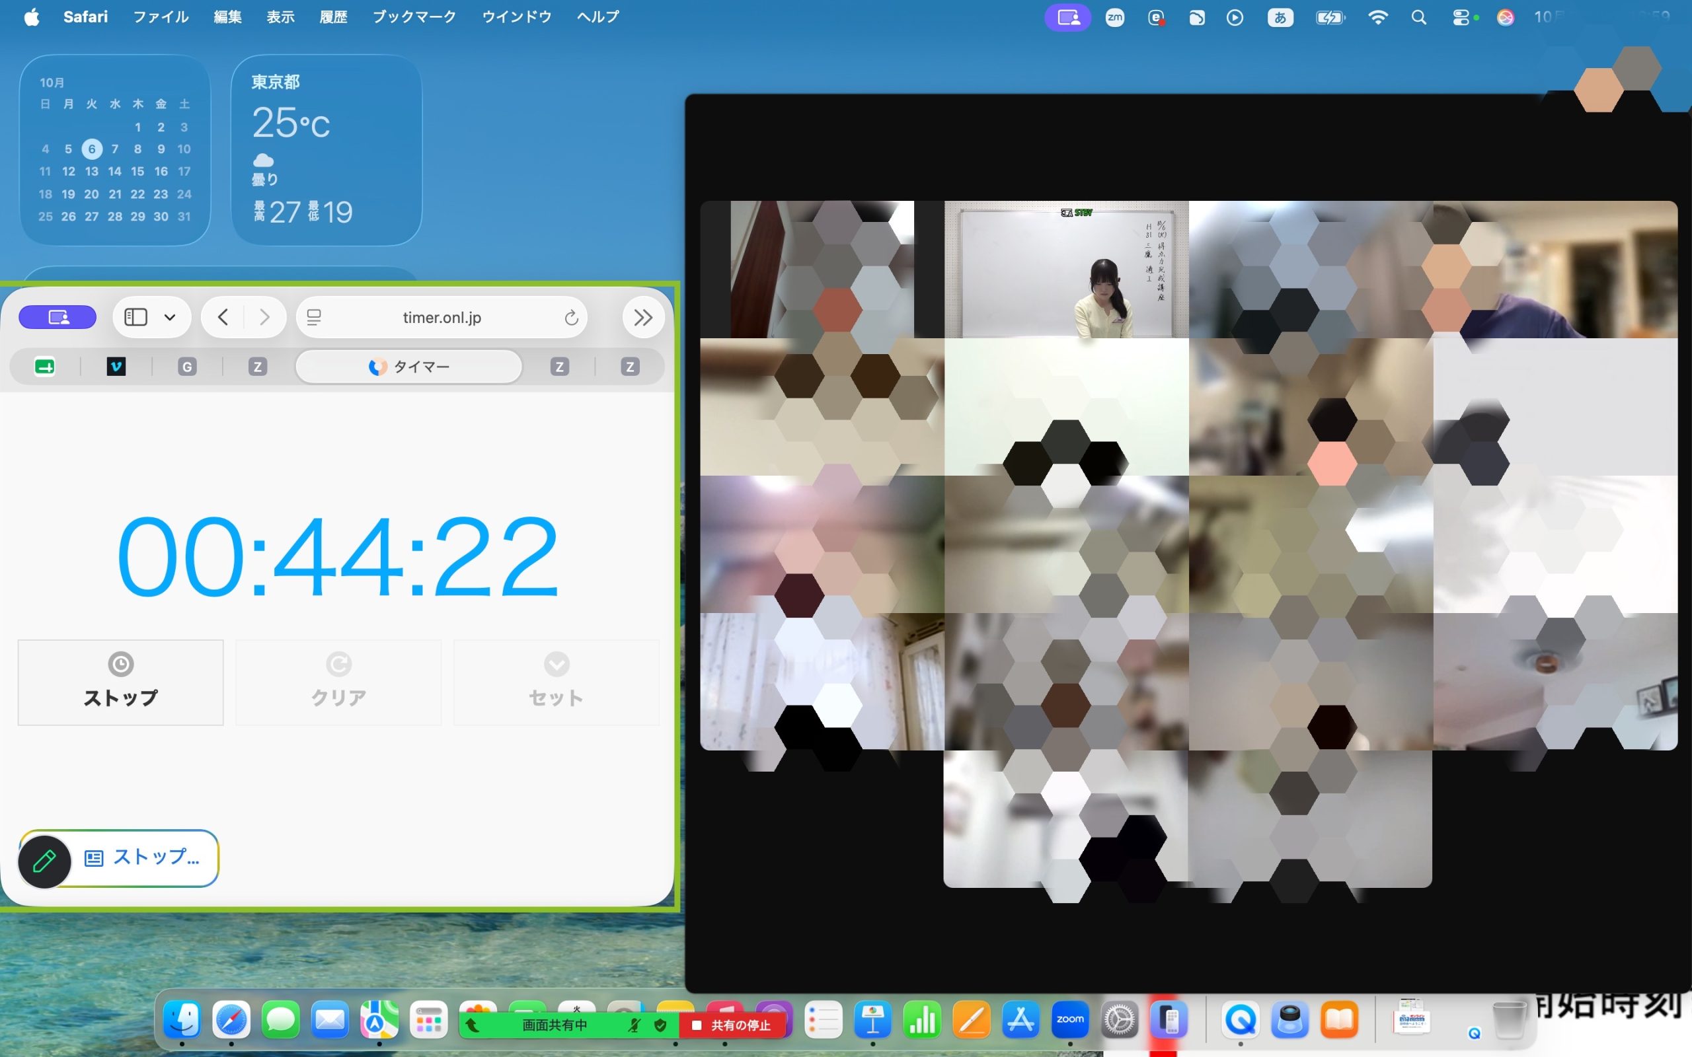Image resolution: width=1692 pixels, height=1057 pixels.
Task: Go back with the Safari back arrow
Action: point(223,317)
